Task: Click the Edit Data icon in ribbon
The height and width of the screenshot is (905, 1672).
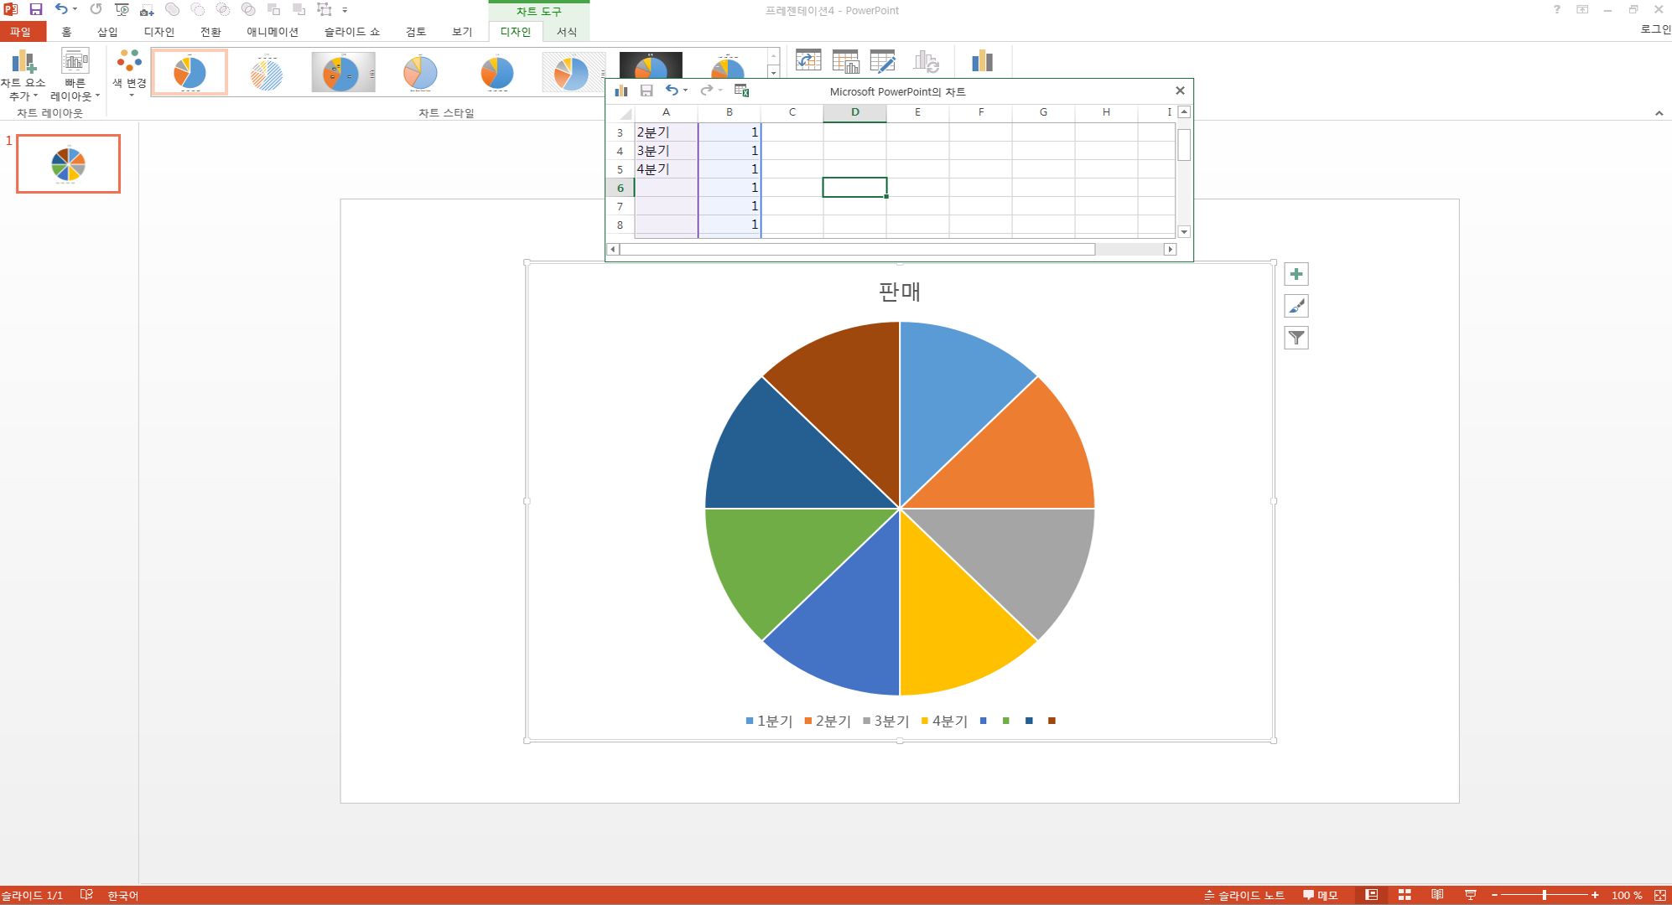Action: click(882, 60)
